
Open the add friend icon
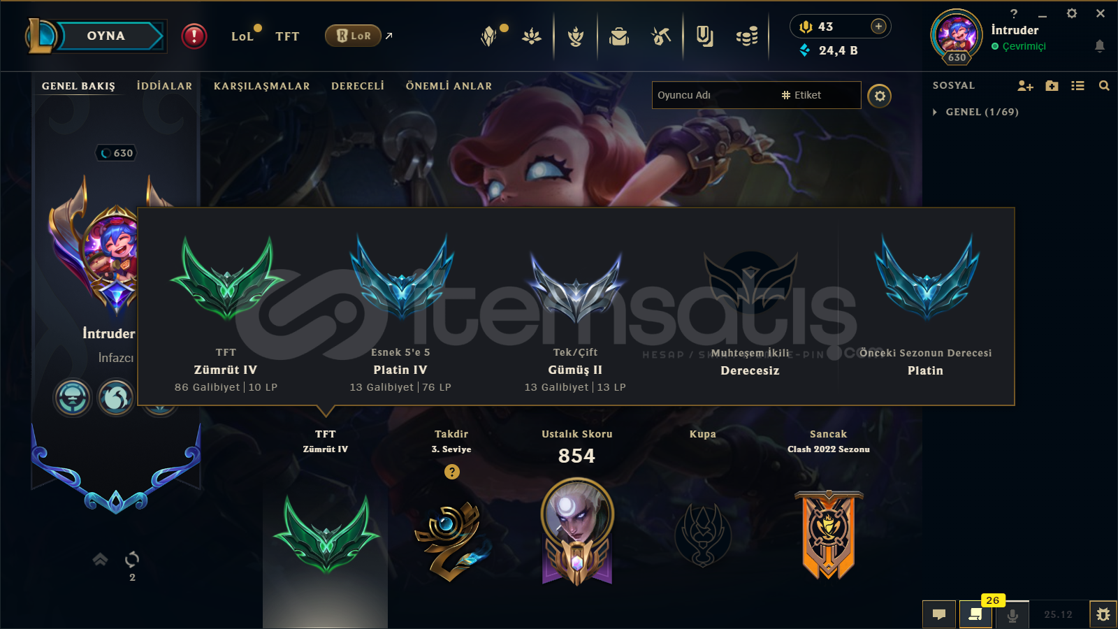(1025, 85)
